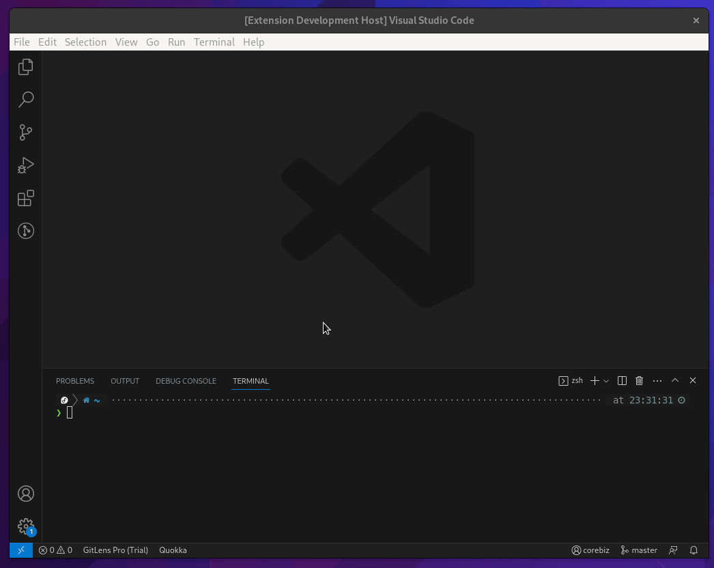Open the Accounts menu
This screenshot has width=714, height=568.
click(x=25, y=493)
